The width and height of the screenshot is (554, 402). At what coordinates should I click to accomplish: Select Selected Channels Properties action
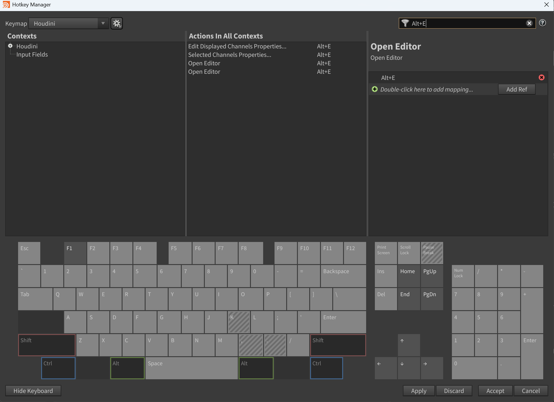276,55
